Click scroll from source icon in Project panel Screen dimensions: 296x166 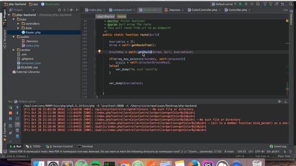[x=60, y=10]
